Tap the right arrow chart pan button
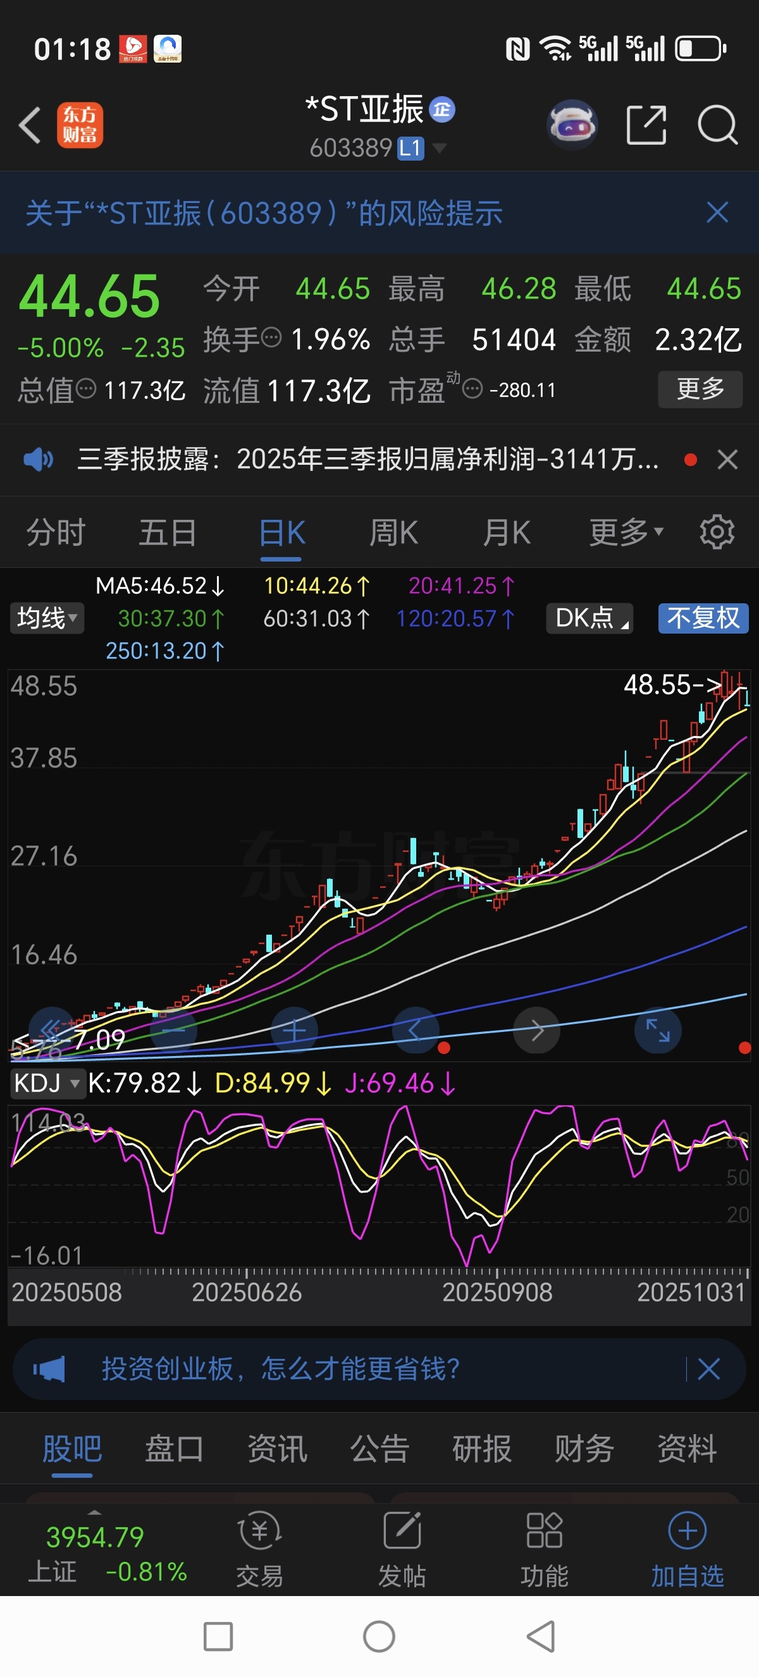Screen dimensions: 759x1677 [536, 1030]
